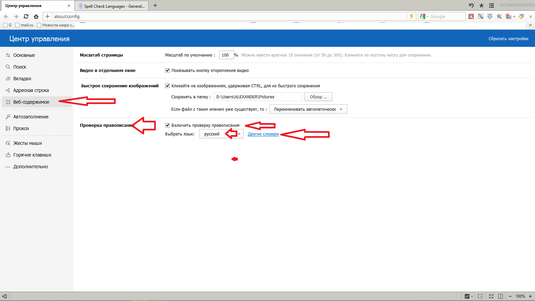
Task: Open the translate icon in toolbar
Action: [x=509, y=16]
